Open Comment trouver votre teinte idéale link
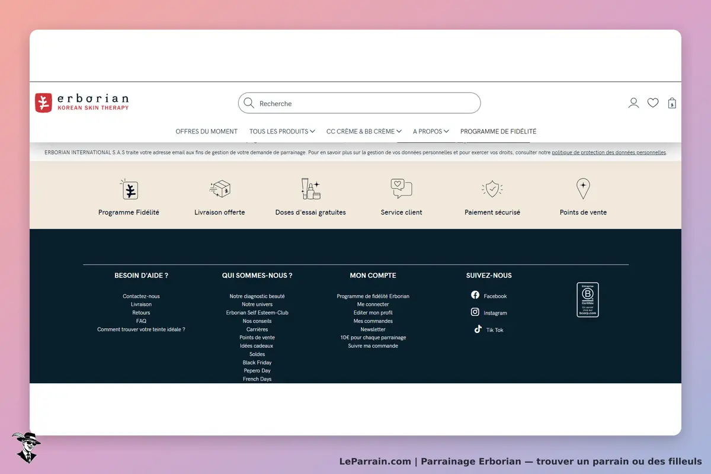This screenshot has height=474, width=711. tap(141, 329)
